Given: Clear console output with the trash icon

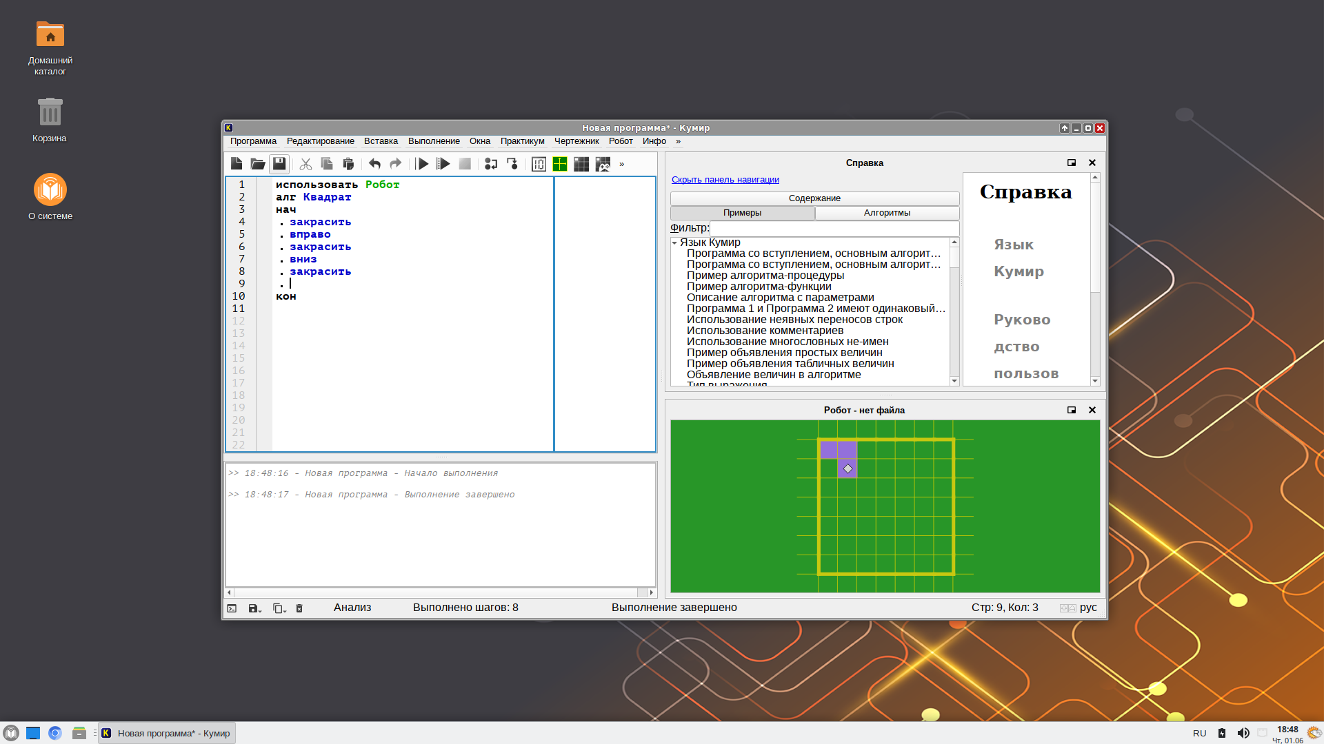Looking at the screenshot, I should coord(299,608).
